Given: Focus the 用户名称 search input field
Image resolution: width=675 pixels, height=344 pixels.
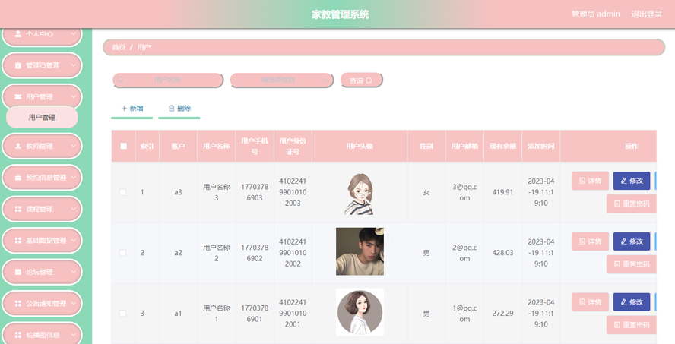Looking at the screenshot, I should tap(167, 80).
